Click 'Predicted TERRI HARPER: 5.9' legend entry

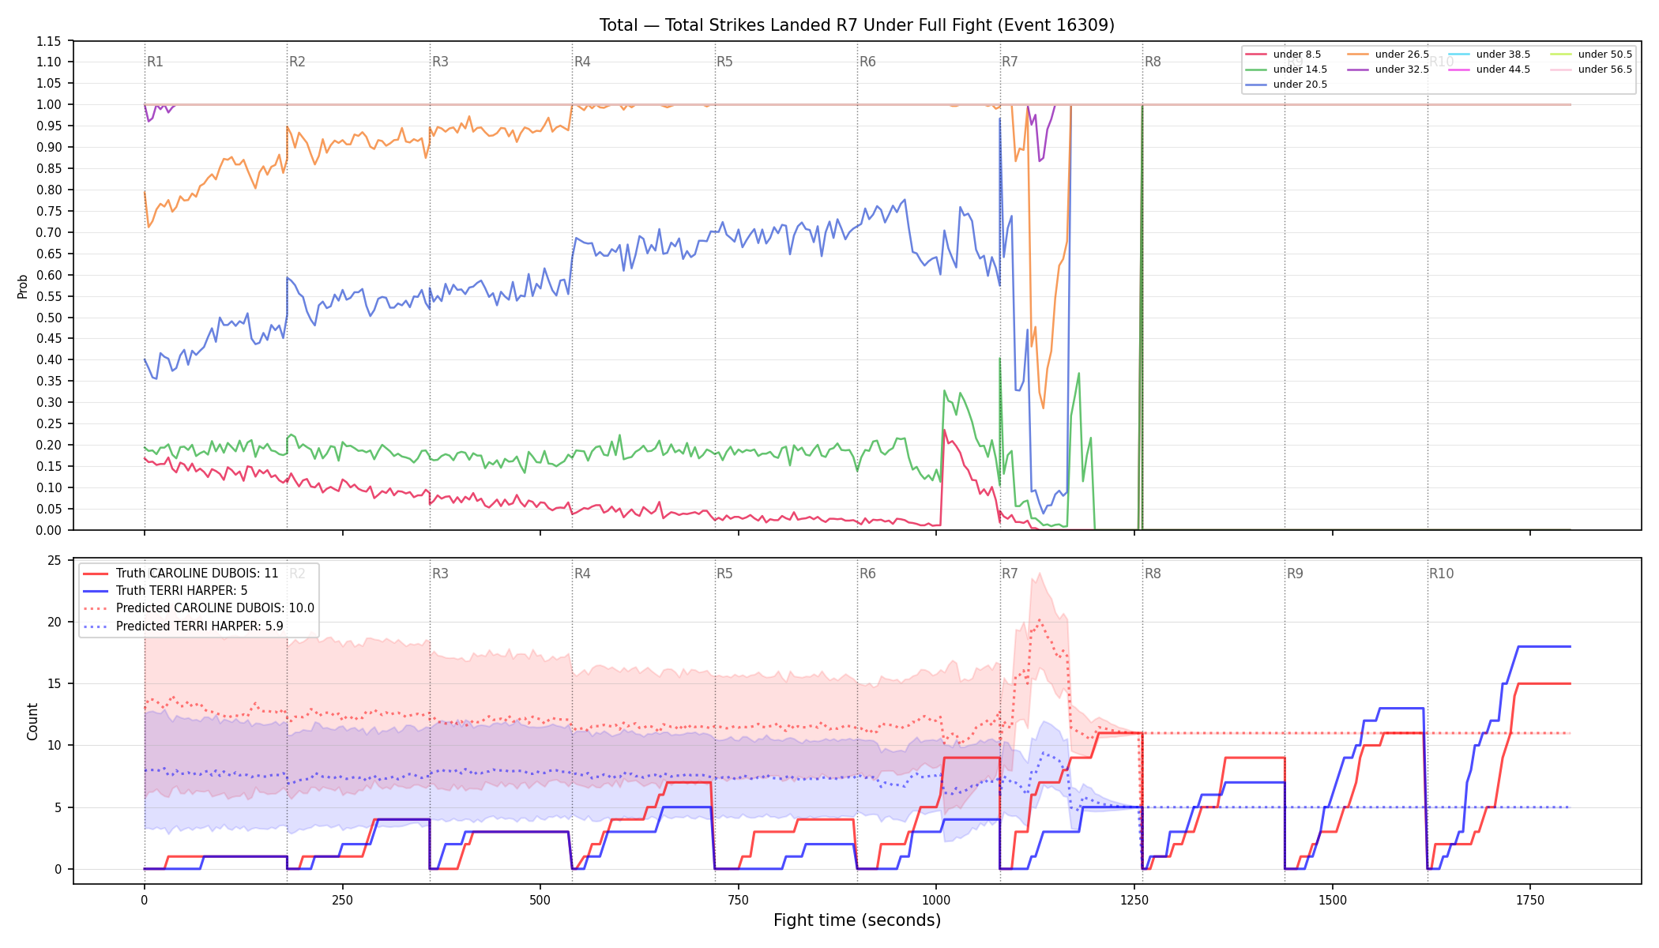click(183, 626)
